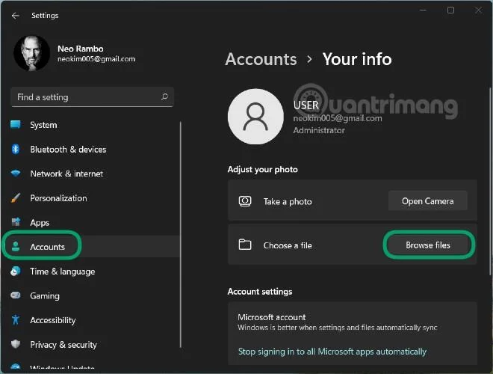Click the breadcrumb chevron before Your info
Screen dimensions: 493x374
(x=310, y=59)
